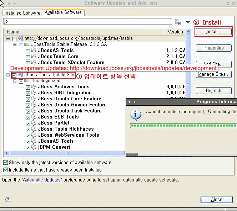Image resolution: width=237 pixels, height=211 pixels.
Task: Click the JBoss Portlet feature icon
Action: [34, 123]
